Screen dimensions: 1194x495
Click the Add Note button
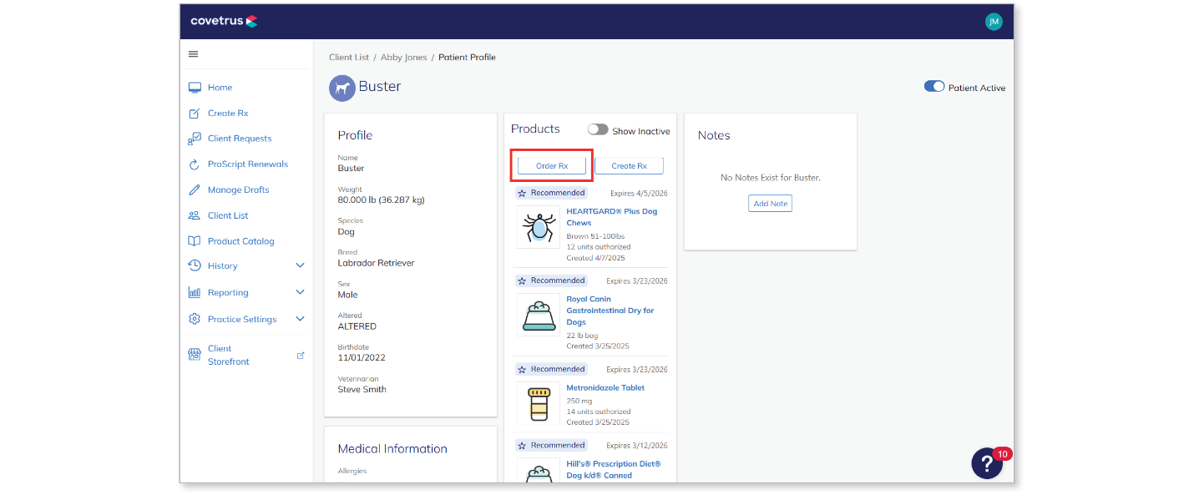770,204
